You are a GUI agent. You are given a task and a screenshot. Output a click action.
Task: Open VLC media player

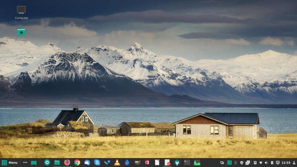[x=117, y=163]
